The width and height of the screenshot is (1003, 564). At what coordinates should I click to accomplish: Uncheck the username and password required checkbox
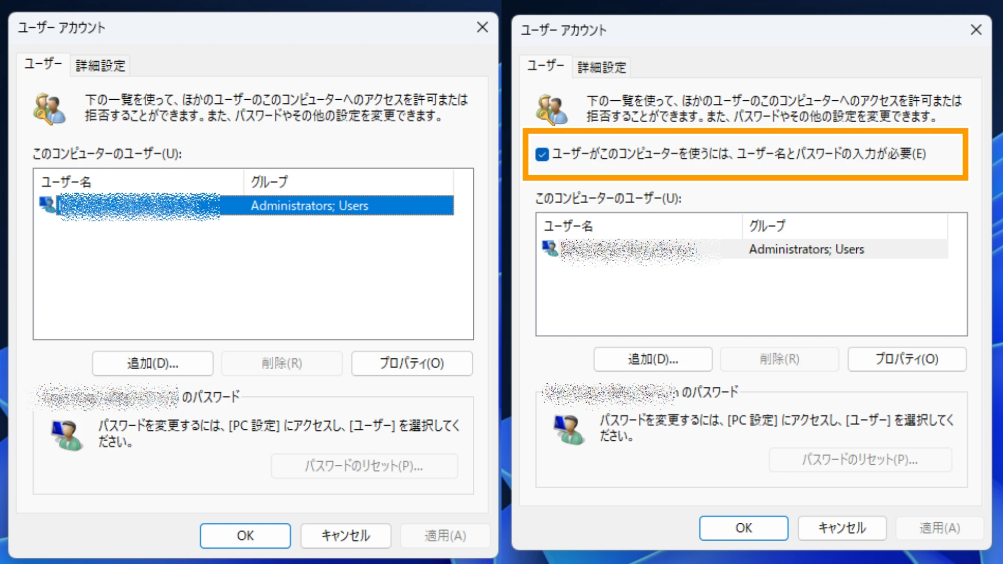[542, 154]
